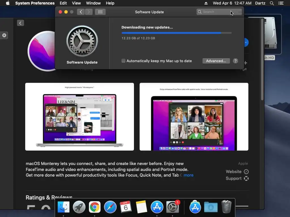Open App Store from the Dock

coord(157,207)
